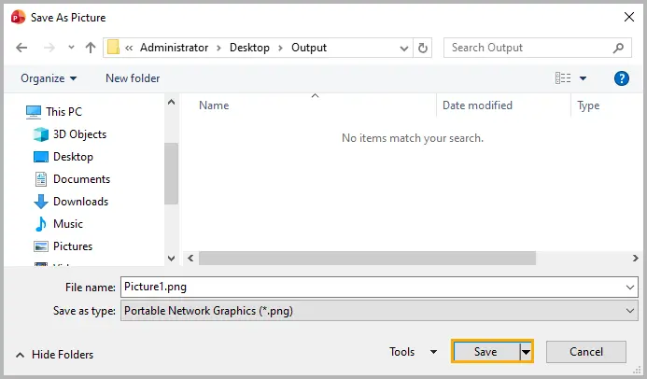
Task: Open the Organize menu
Action: (x=49, y=78)
